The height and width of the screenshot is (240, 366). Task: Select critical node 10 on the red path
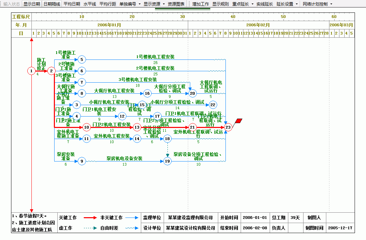pyautogui.click(x=86, y=128)
